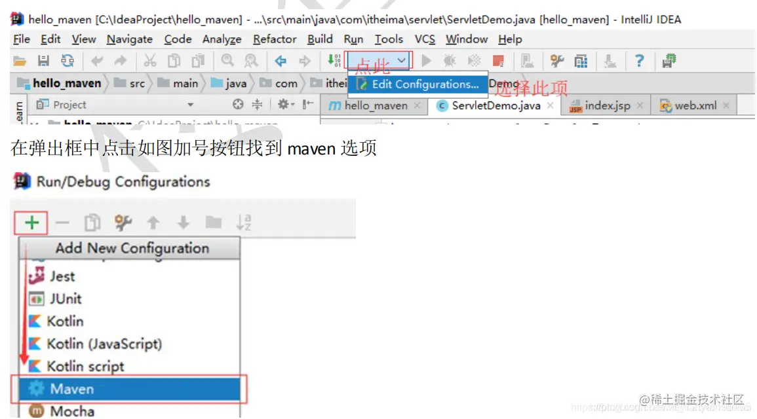Click com breadcrumb folder
Viewport: 757px width, 419px height.
click(279, 83)
